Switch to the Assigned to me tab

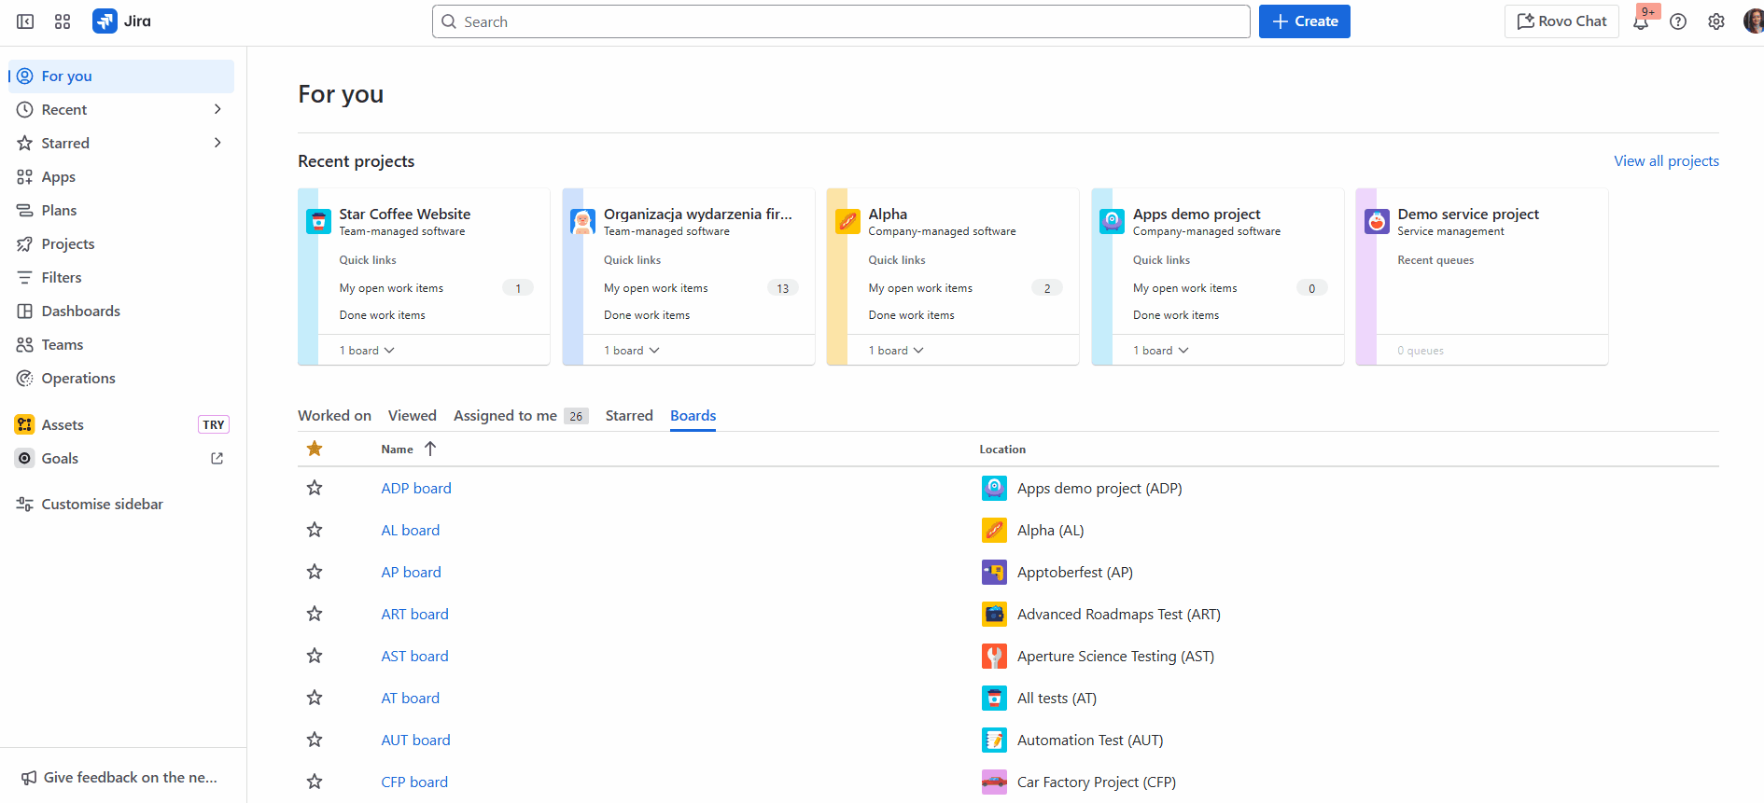(521, 416)
